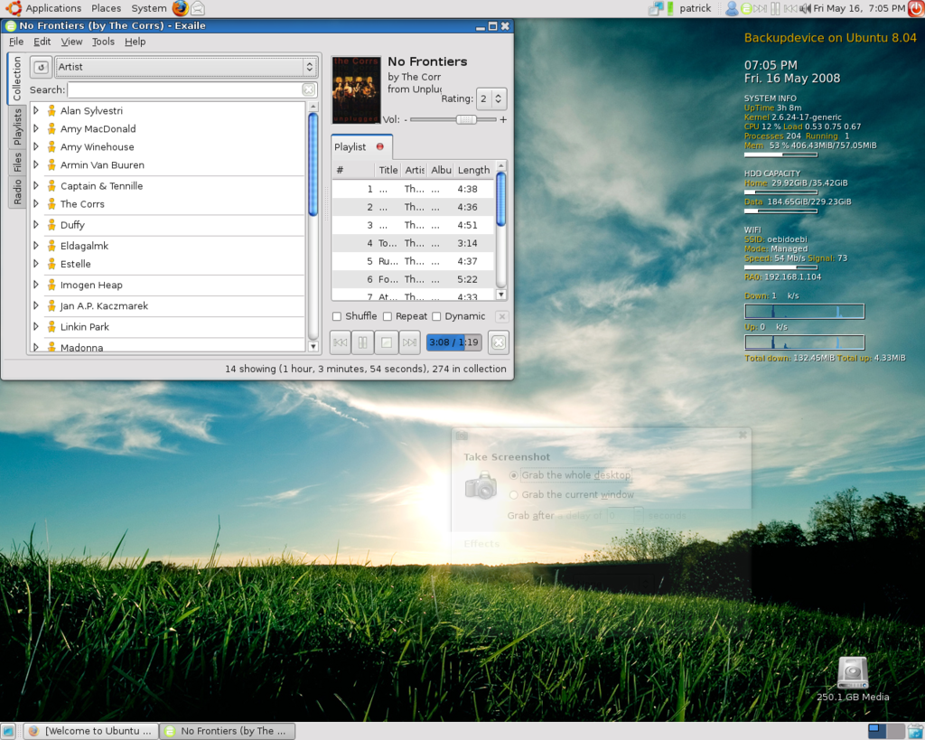The height and width of the screenshot is (740, 925).
Task: Click the previous track button
Action: tap(341, 342)
